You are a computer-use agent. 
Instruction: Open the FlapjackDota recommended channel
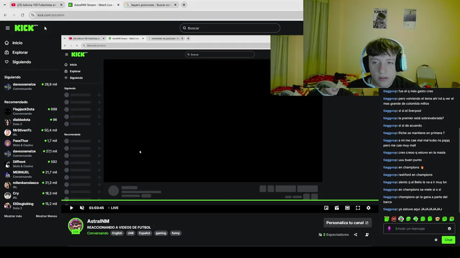pos(31,111)
